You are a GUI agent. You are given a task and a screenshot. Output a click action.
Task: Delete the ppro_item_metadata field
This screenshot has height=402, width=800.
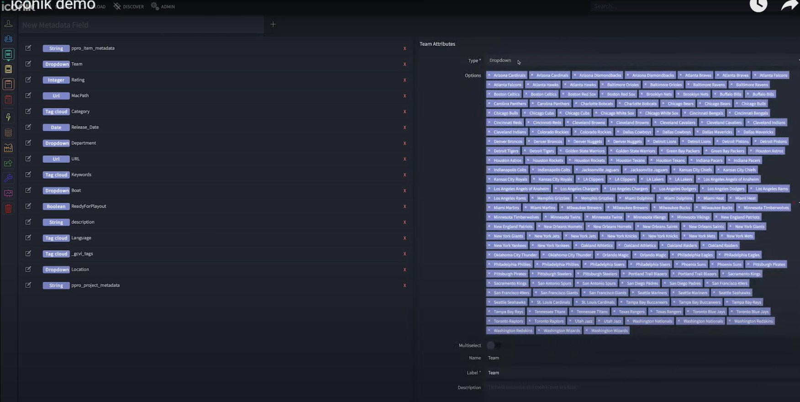[405, 48]
